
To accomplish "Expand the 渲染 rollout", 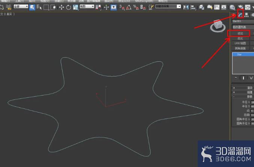I will (243, 88).
